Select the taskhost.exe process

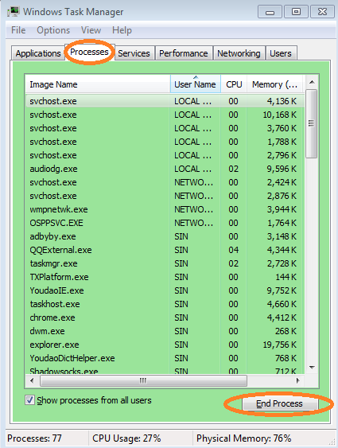(x=165, y=304)
